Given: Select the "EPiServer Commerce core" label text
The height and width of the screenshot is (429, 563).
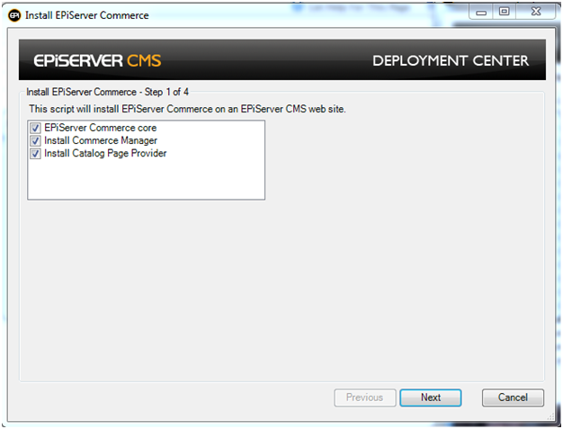Looking at the screenshot, I should coord(100,129).
